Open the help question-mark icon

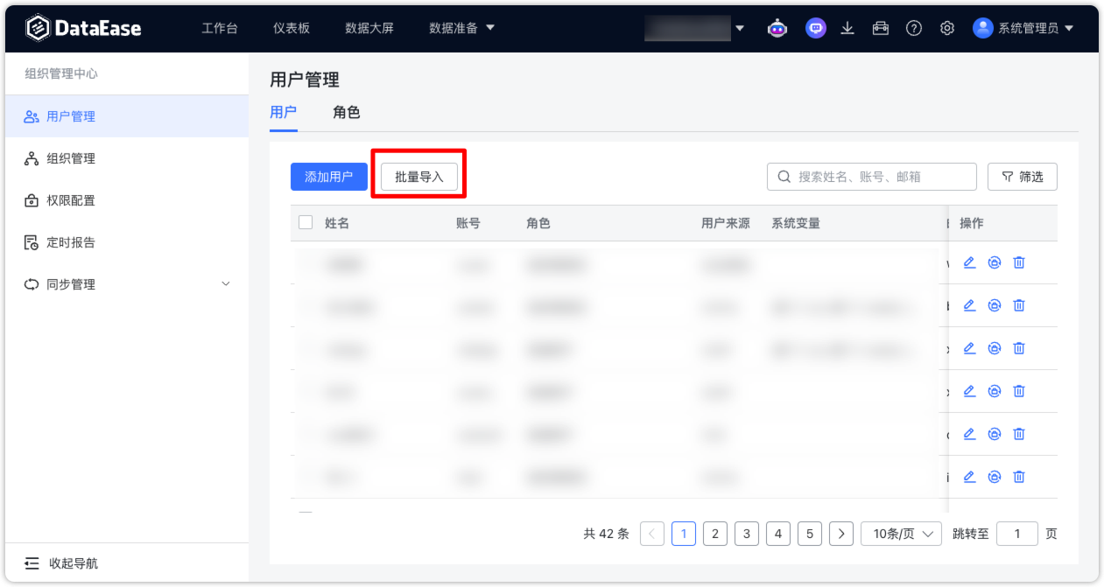coord(914,28)
